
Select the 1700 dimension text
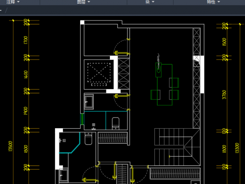click(x=26, y=40)
